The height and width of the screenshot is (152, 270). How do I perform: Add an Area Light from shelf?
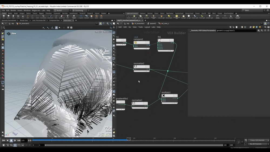tap(147, 16)
